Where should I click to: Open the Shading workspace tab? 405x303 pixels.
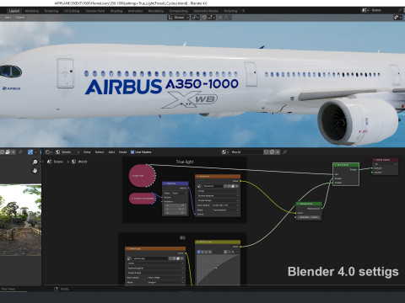(x=116, y=11)
